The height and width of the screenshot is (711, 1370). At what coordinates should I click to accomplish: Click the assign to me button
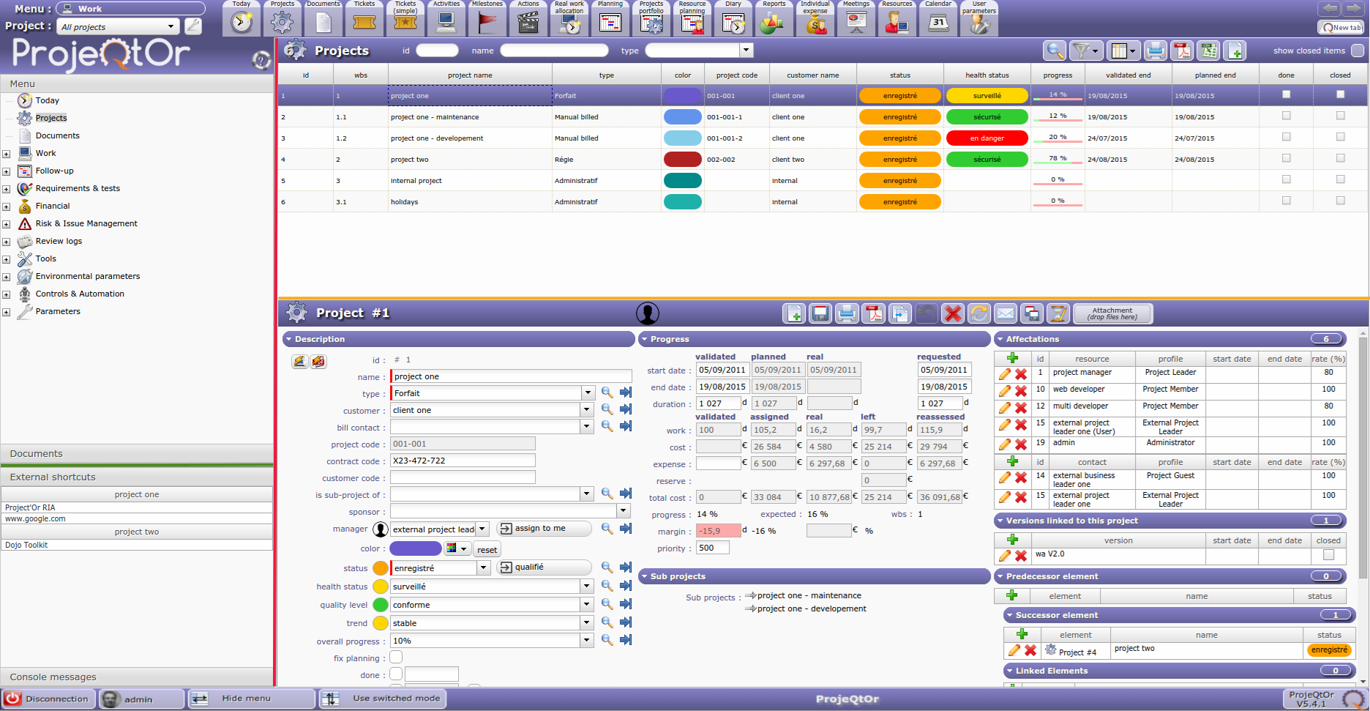(x=544, y=528)
